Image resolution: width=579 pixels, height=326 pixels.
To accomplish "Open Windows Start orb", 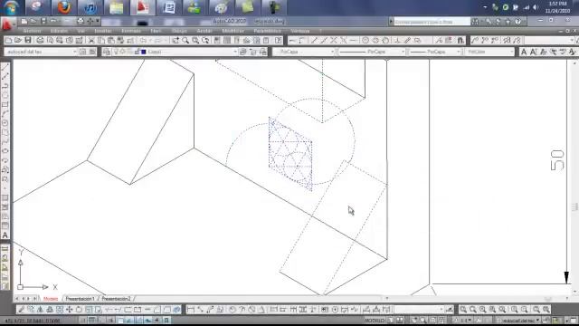I will tap(12, 7).
